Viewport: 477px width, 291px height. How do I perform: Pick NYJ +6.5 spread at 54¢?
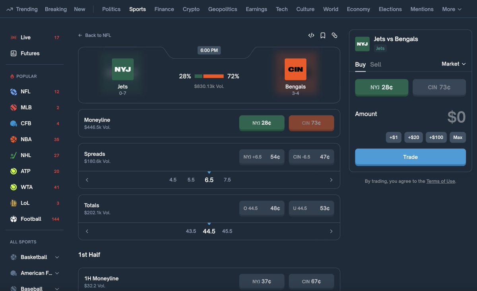point(262,157)
